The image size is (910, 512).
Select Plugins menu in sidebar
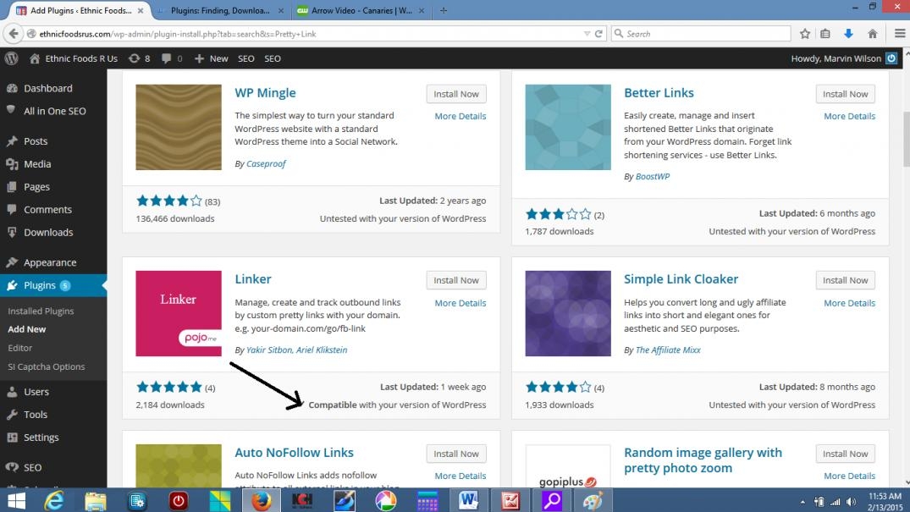(x=53, y=285)
